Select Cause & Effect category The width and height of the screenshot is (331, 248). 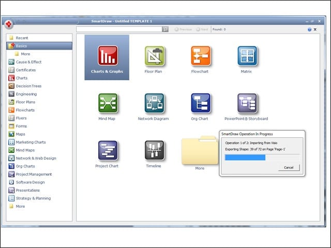coord(25,62)
